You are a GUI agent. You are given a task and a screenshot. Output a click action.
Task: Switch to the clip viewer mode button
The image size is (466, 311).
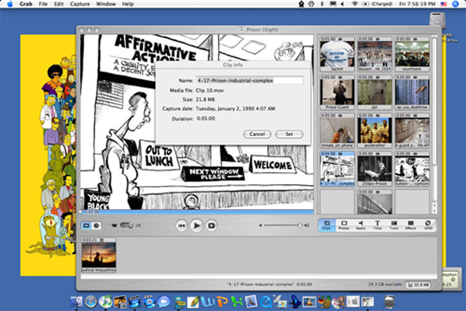86,226
